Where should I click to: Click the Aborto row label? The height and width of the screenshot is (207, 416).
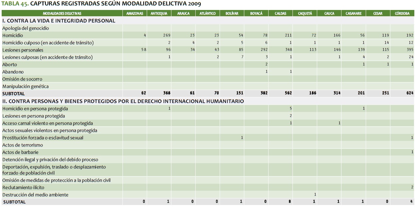click(10, 64)
